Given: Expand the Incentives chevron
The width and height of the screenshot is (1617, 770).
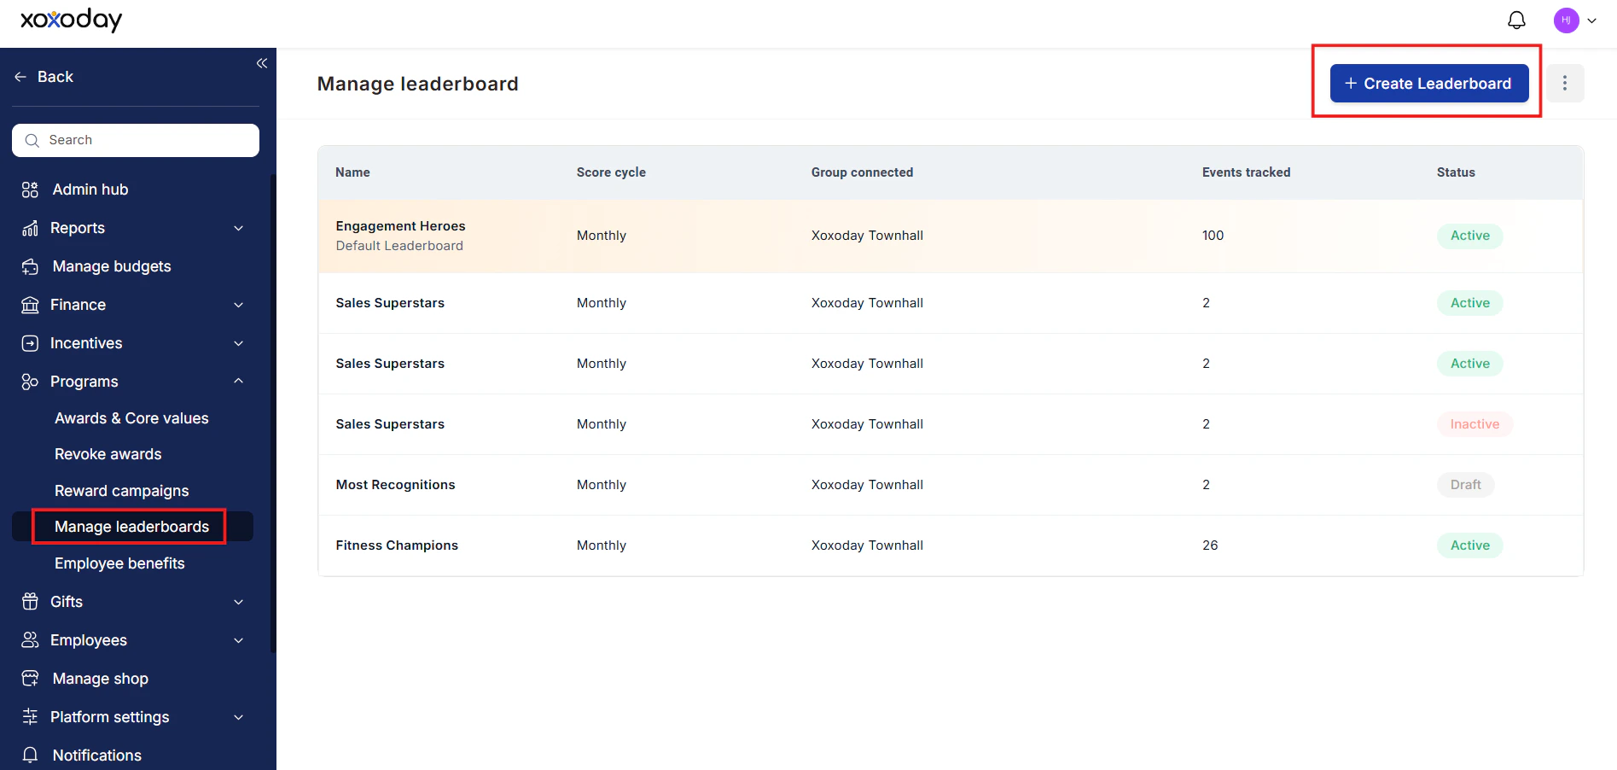Looking at the screenshot, I should [x=239, y=343].
